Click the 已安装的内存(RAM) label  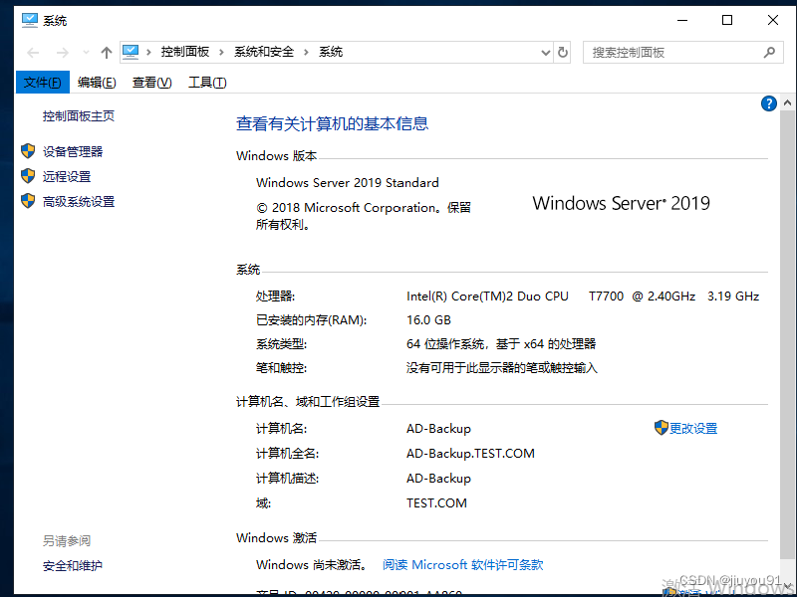312,320
